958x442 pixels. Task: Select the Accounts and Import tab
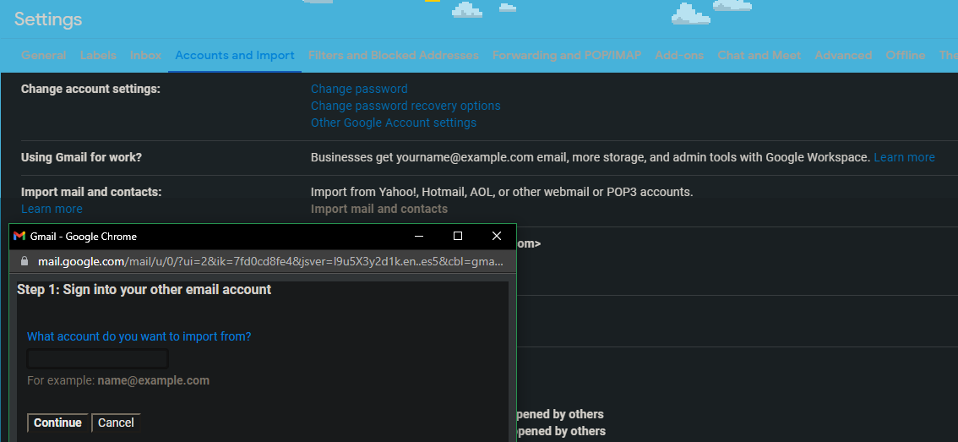235,55
